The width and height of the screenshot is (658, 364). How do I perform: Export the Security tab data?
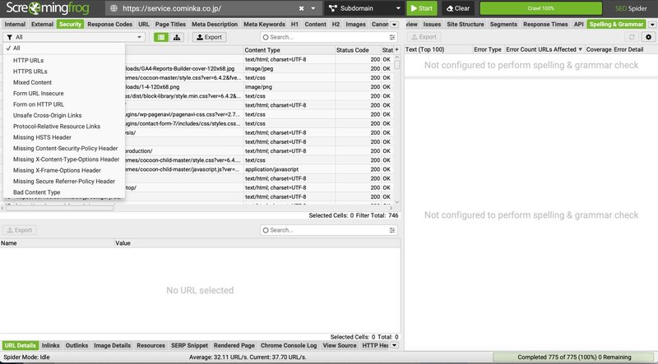click(209, 37)
